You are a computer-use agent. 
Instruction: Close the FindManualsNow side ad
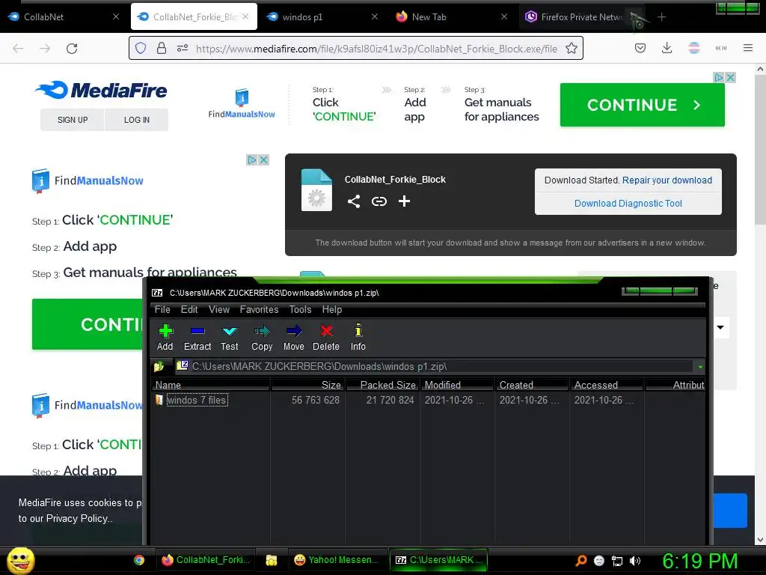264,160
